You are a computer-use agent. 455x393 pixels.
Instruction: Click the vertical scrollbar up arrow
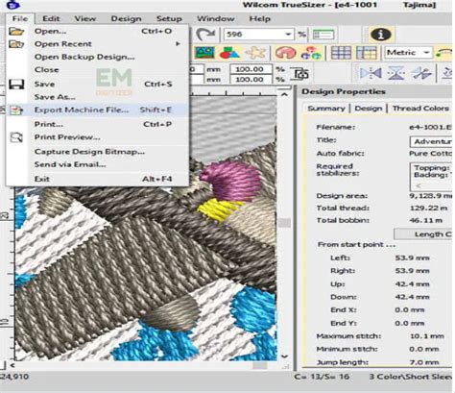coord(284,95)
